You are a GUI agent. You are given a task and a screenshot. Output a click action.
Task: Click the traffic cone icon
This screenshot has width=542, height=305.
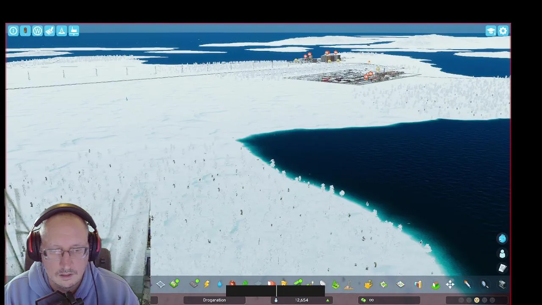tap(62, 30)
